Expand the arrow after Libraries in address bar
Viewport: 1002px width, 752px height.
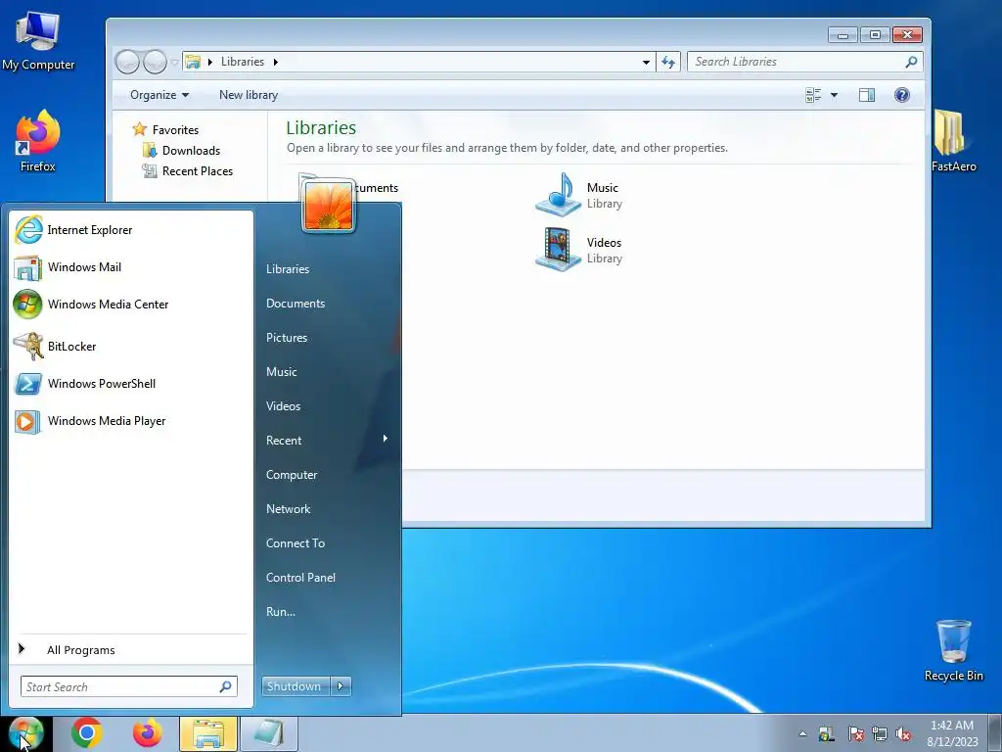click(x=275, y=62)
